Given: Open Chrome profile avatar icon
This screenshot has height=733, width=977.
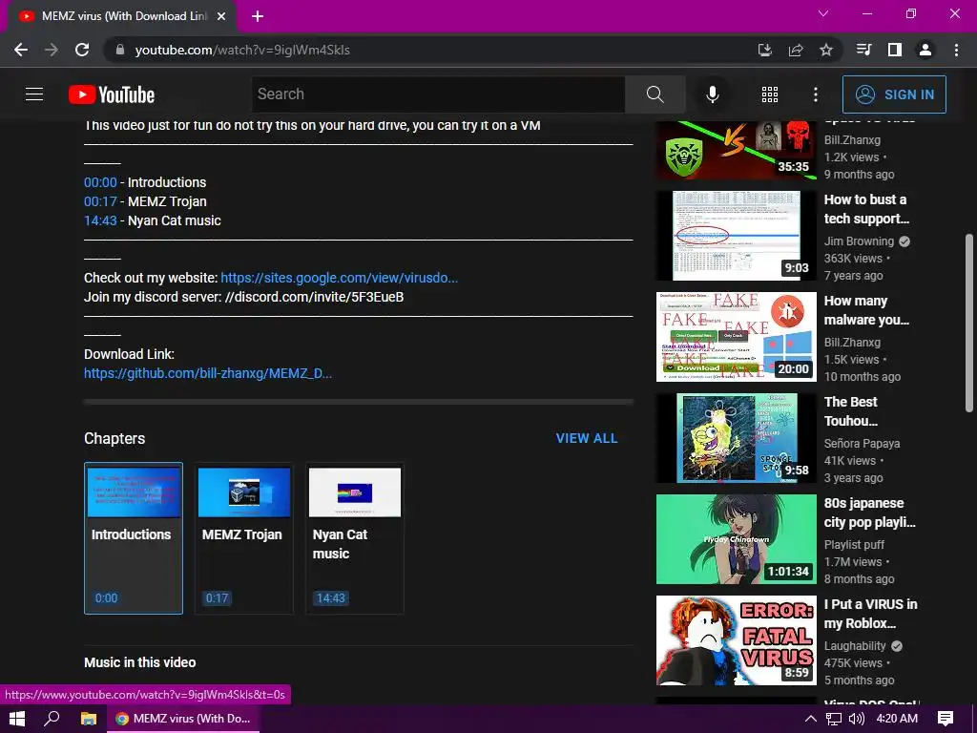Looking at the screenshot, I should (925, 50).
